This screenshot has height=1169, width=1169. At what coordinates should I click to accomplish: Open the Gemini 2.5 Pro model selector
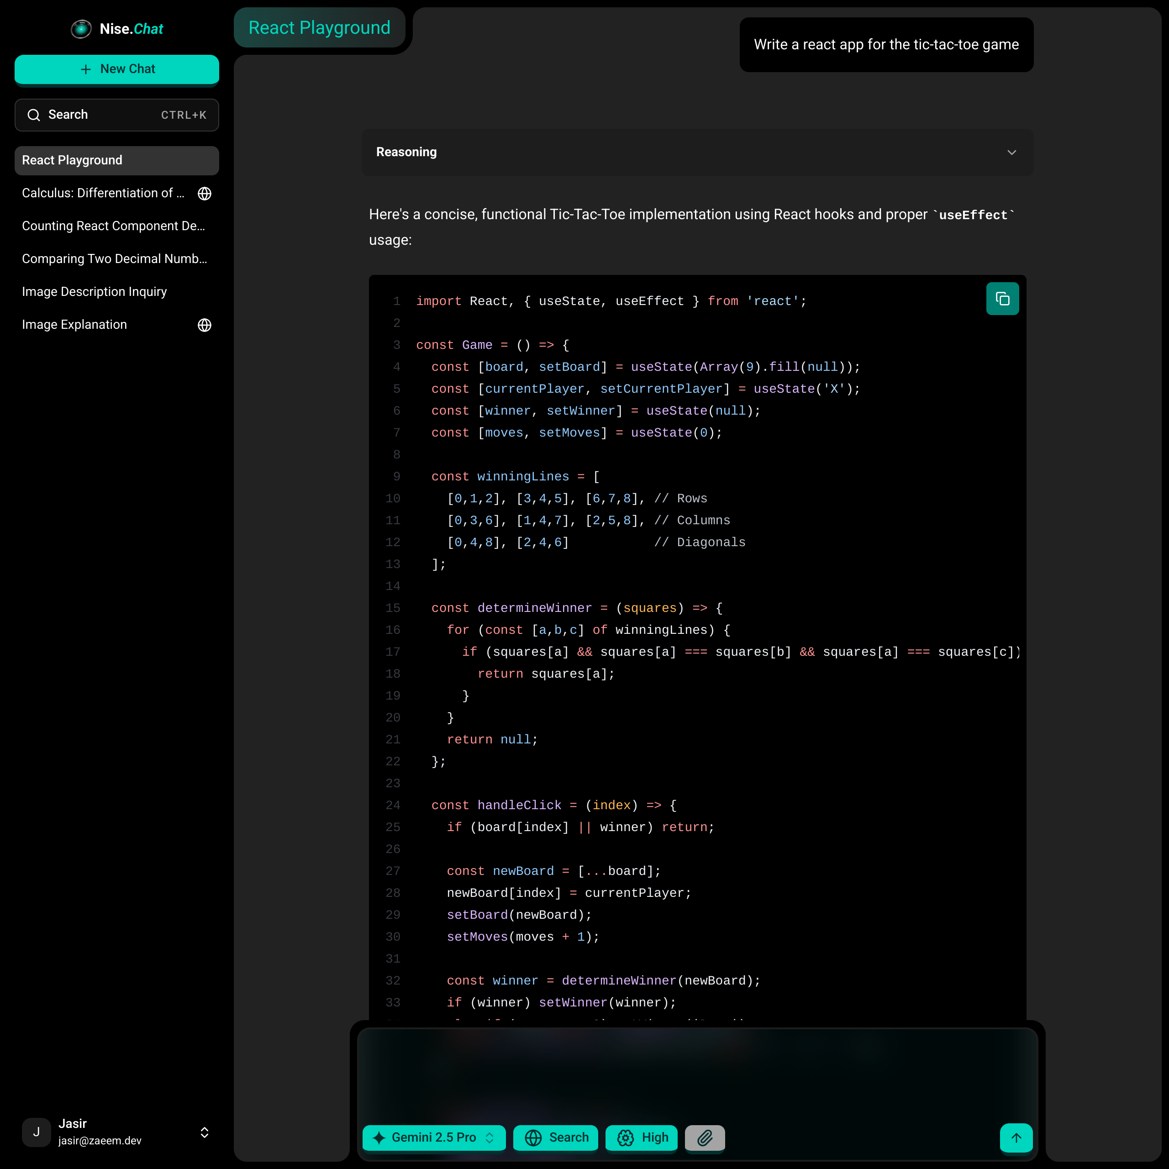(433, 1137)
